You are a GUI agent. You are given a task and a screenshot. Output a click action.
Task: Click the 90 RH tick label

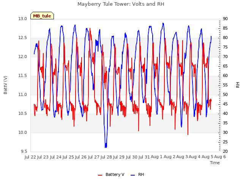coord(225,19)
